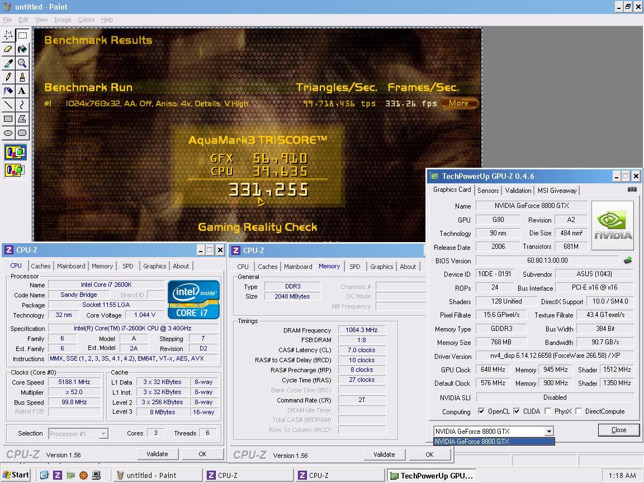Select the Pencil tool in Paint
The width and height of the screenshot is (644, 483).
[8, 77]
